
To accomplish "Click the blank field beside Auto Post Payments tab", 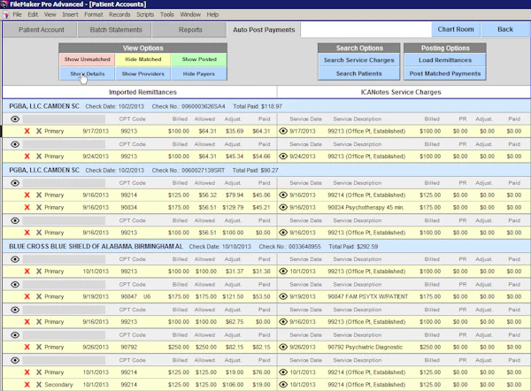I will tap(366, 30).
